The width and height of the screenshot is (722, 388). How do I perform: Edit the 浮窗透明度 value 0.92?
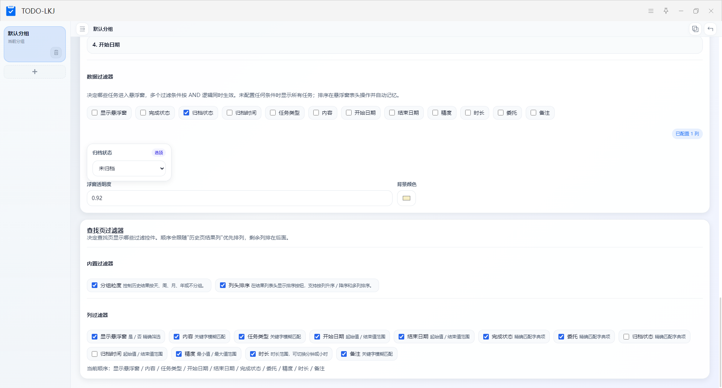click(240, 198)
